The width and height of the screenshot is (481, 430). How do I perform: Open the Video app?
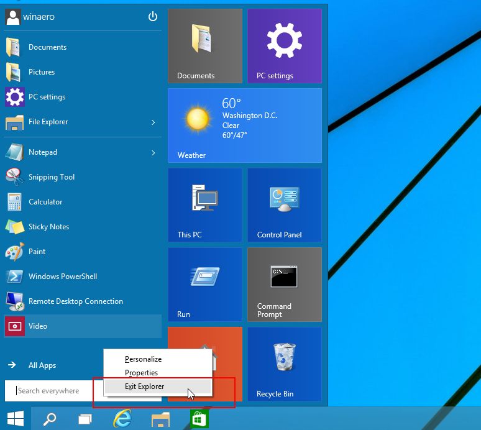point(83,326)
